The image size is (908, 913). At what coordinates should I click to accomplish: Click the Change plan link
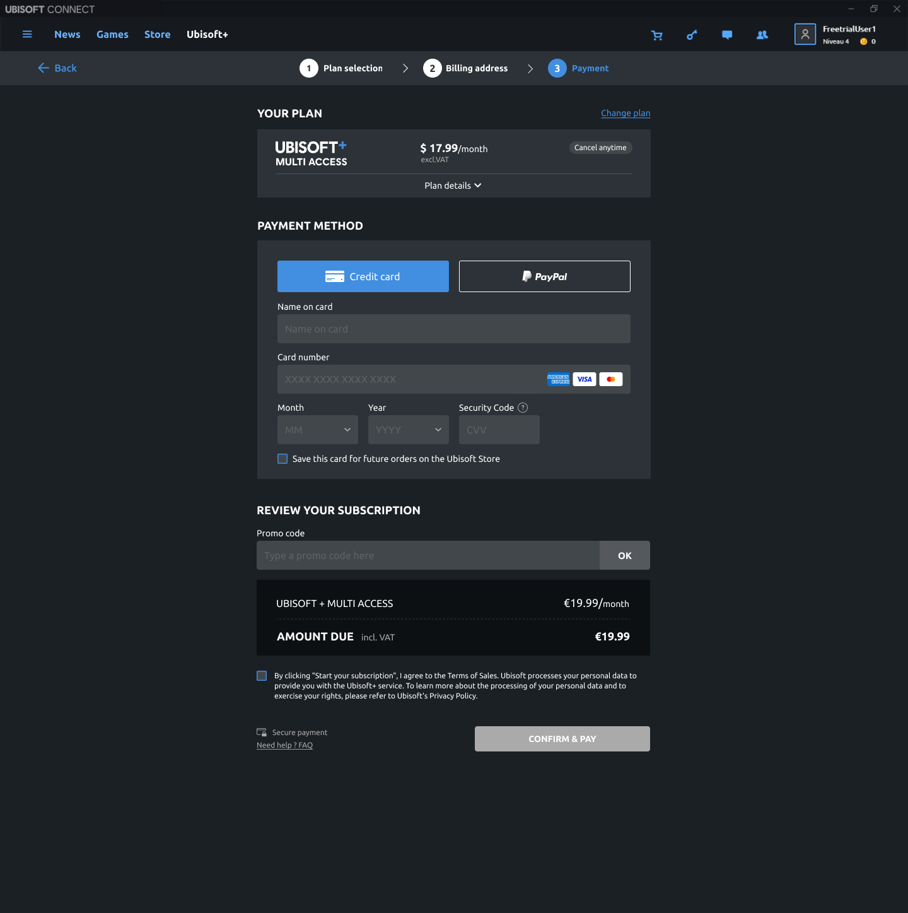click(626, 113)
